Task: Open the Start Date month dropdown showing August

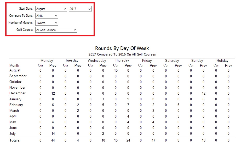Action: pos(51,9)
